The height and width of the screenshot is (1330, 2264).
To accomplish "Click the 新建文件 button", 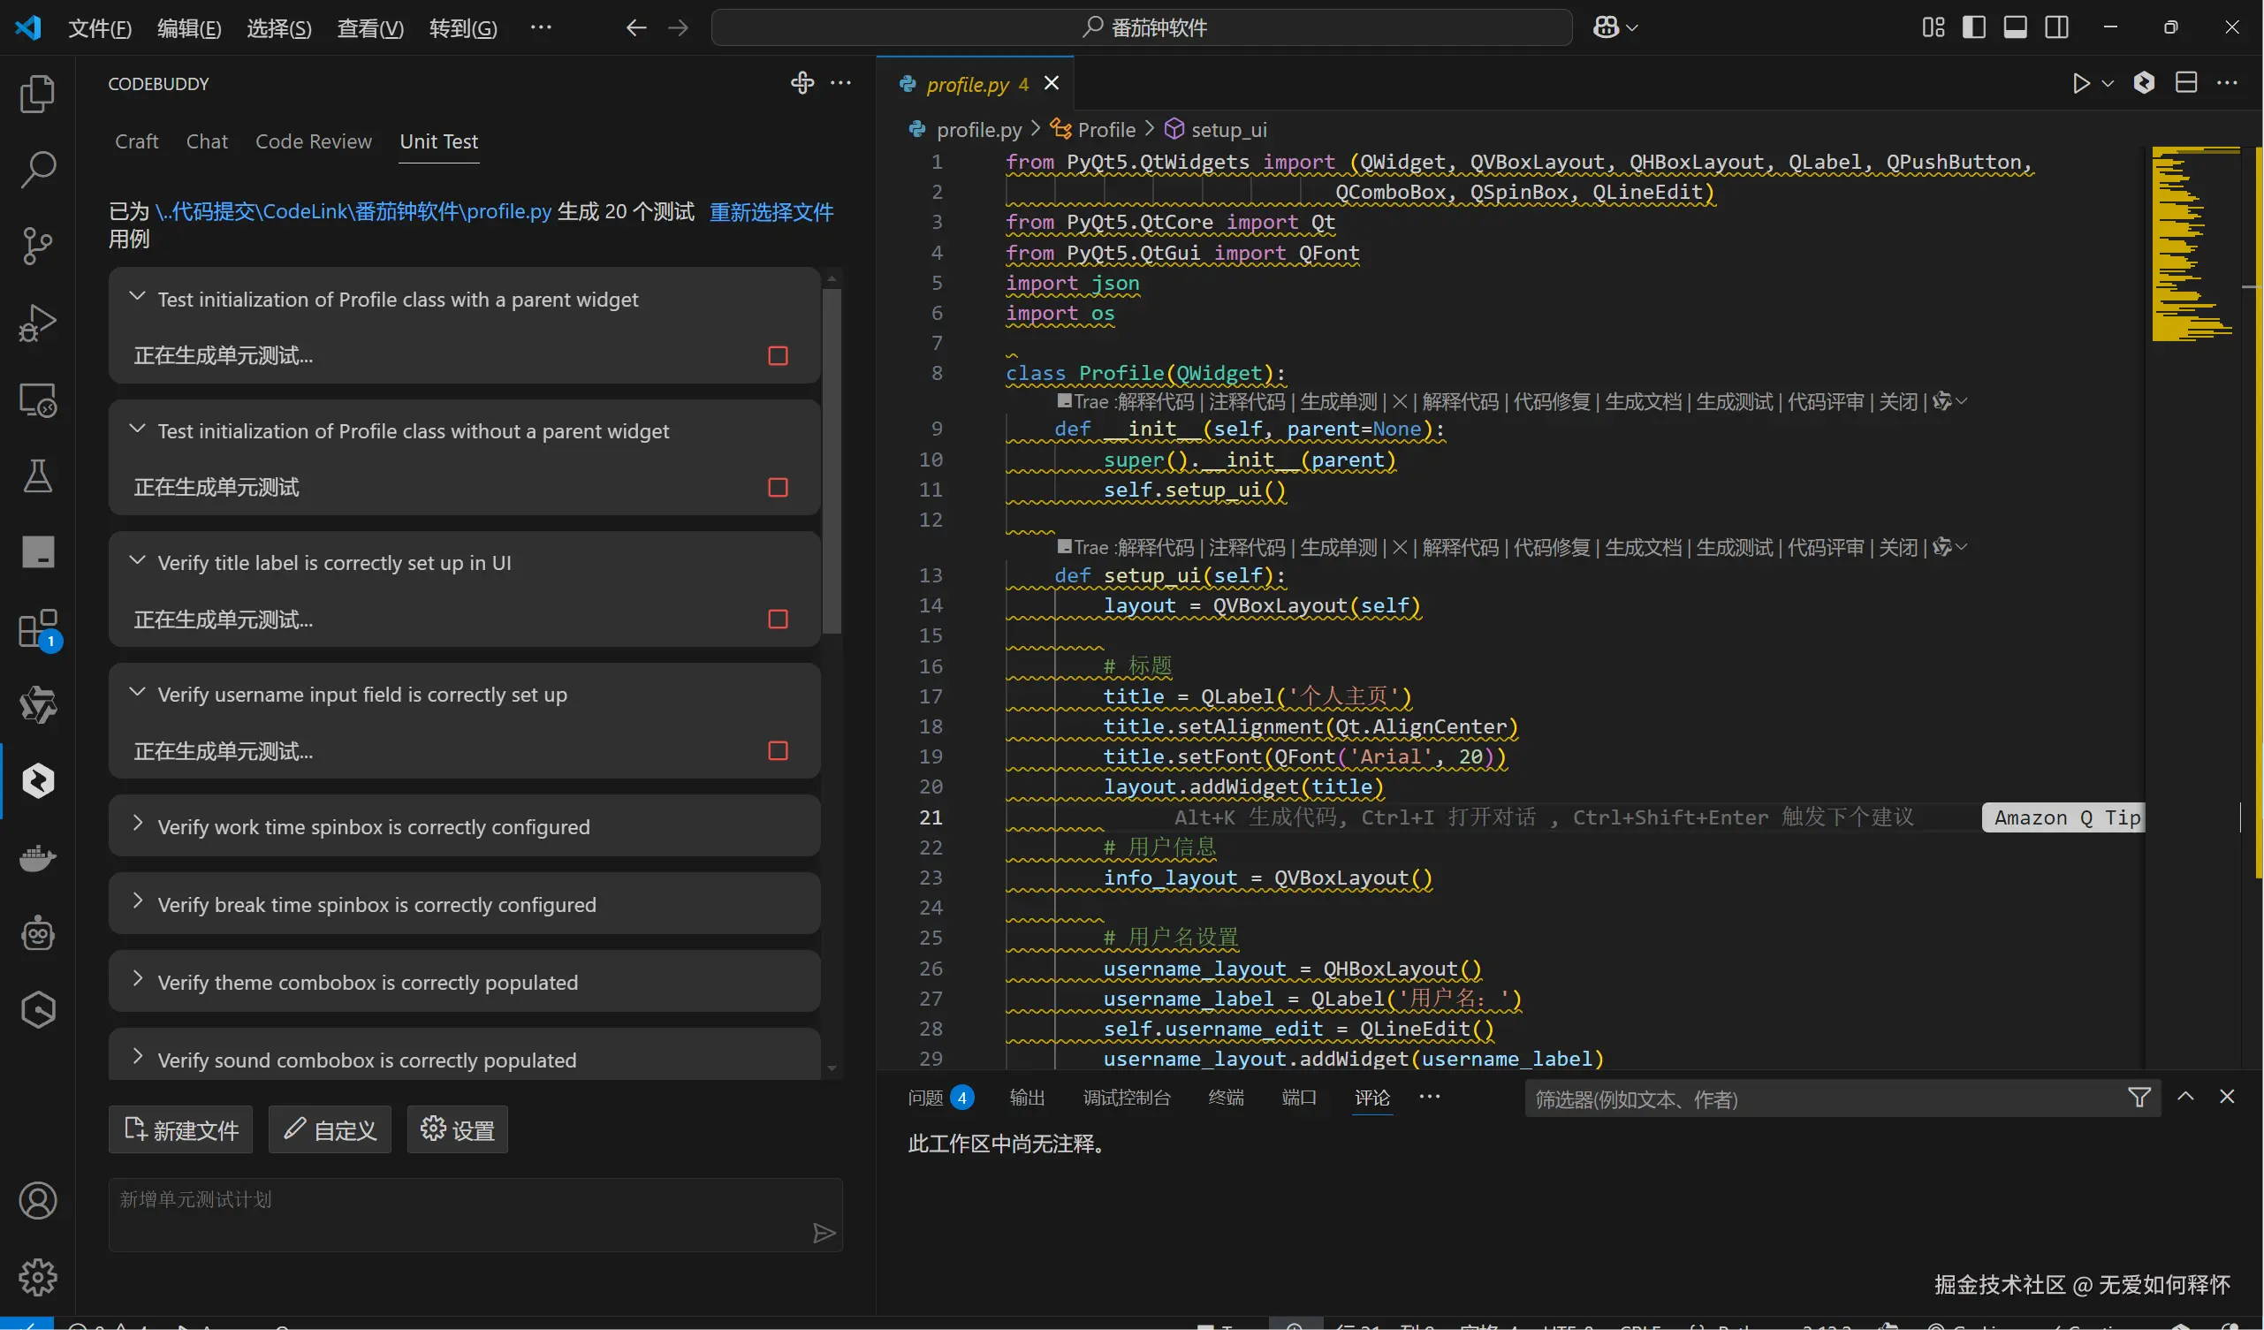I will 180,1129.
